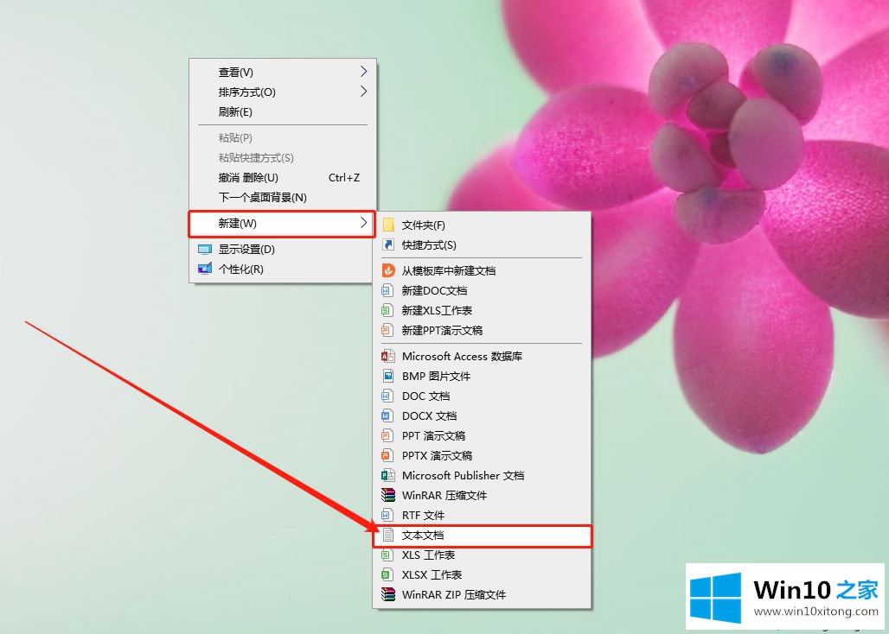
Task: Choose 刷新(E) from the context menu
Action: click(282, 111)
